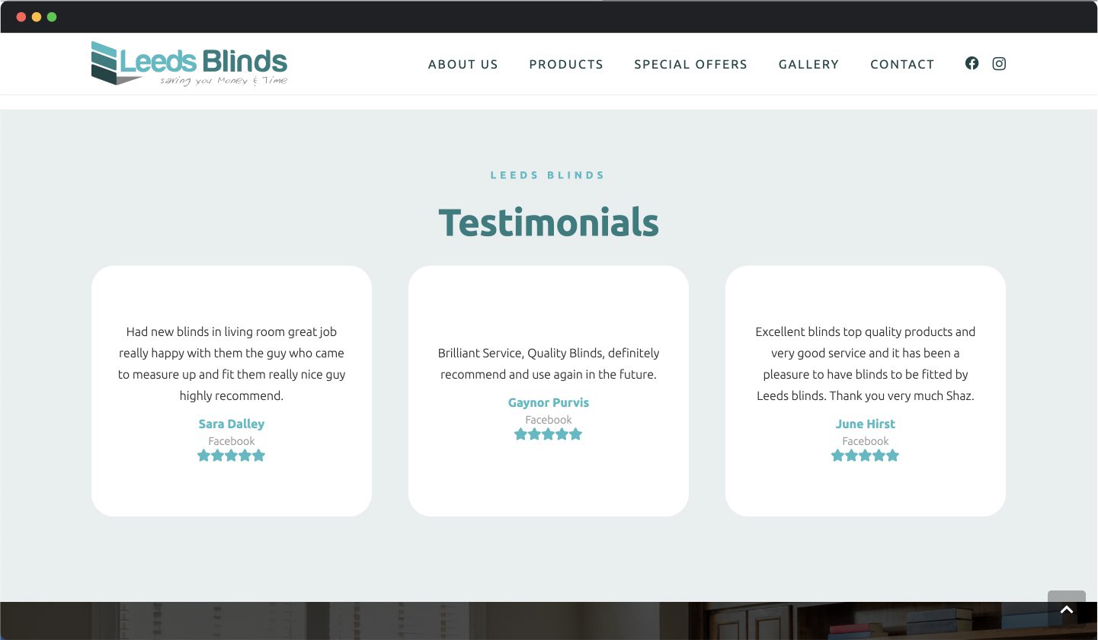This screenshot has height=640, width=1098.
Task: Maximize the window with the green button
Action: (x=52, y=17)
